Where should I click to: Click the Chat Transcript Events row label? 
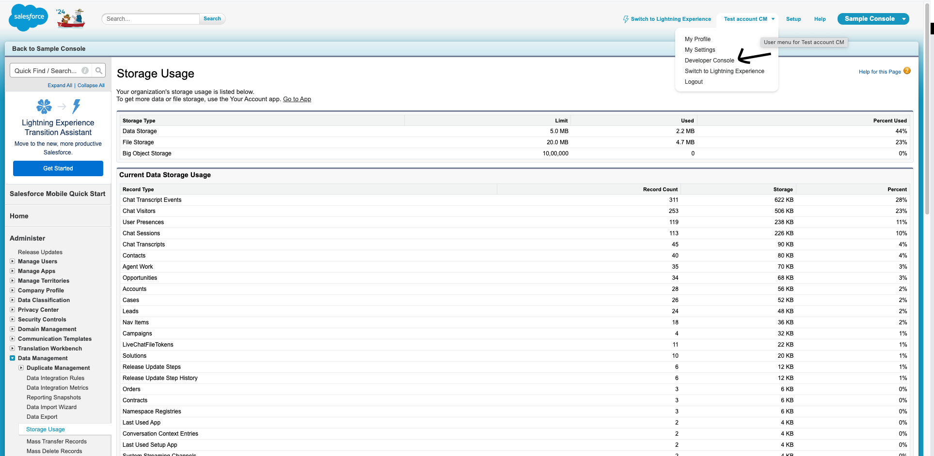pos(152,200)
